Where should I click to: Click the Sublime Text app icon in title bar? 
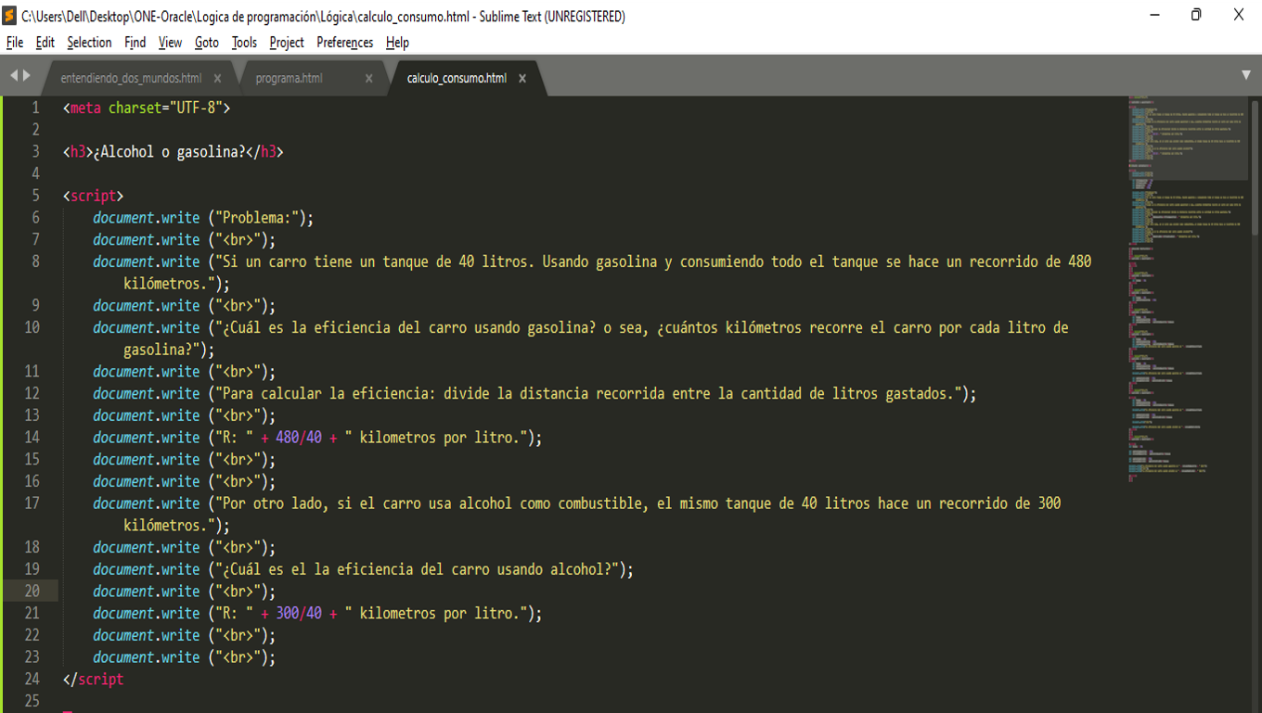(10, 16)
